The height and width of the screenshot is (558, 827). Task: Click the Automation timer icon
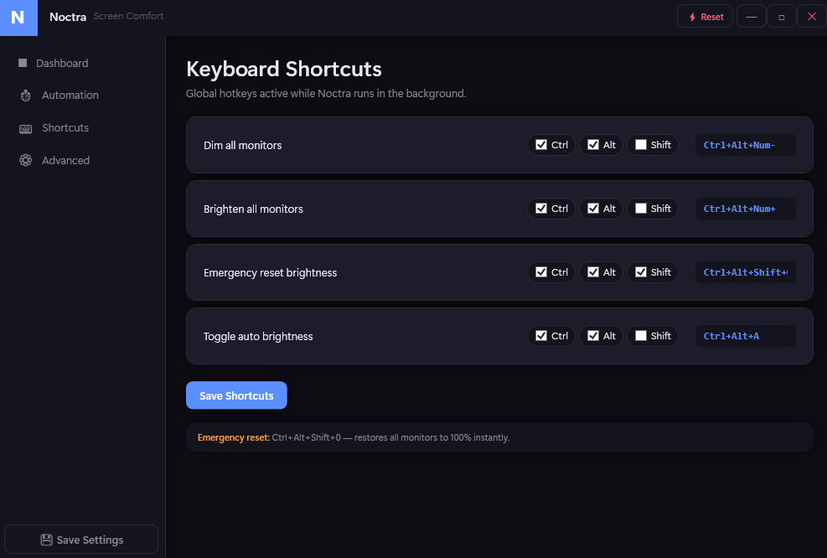click(x=25, y=95)
